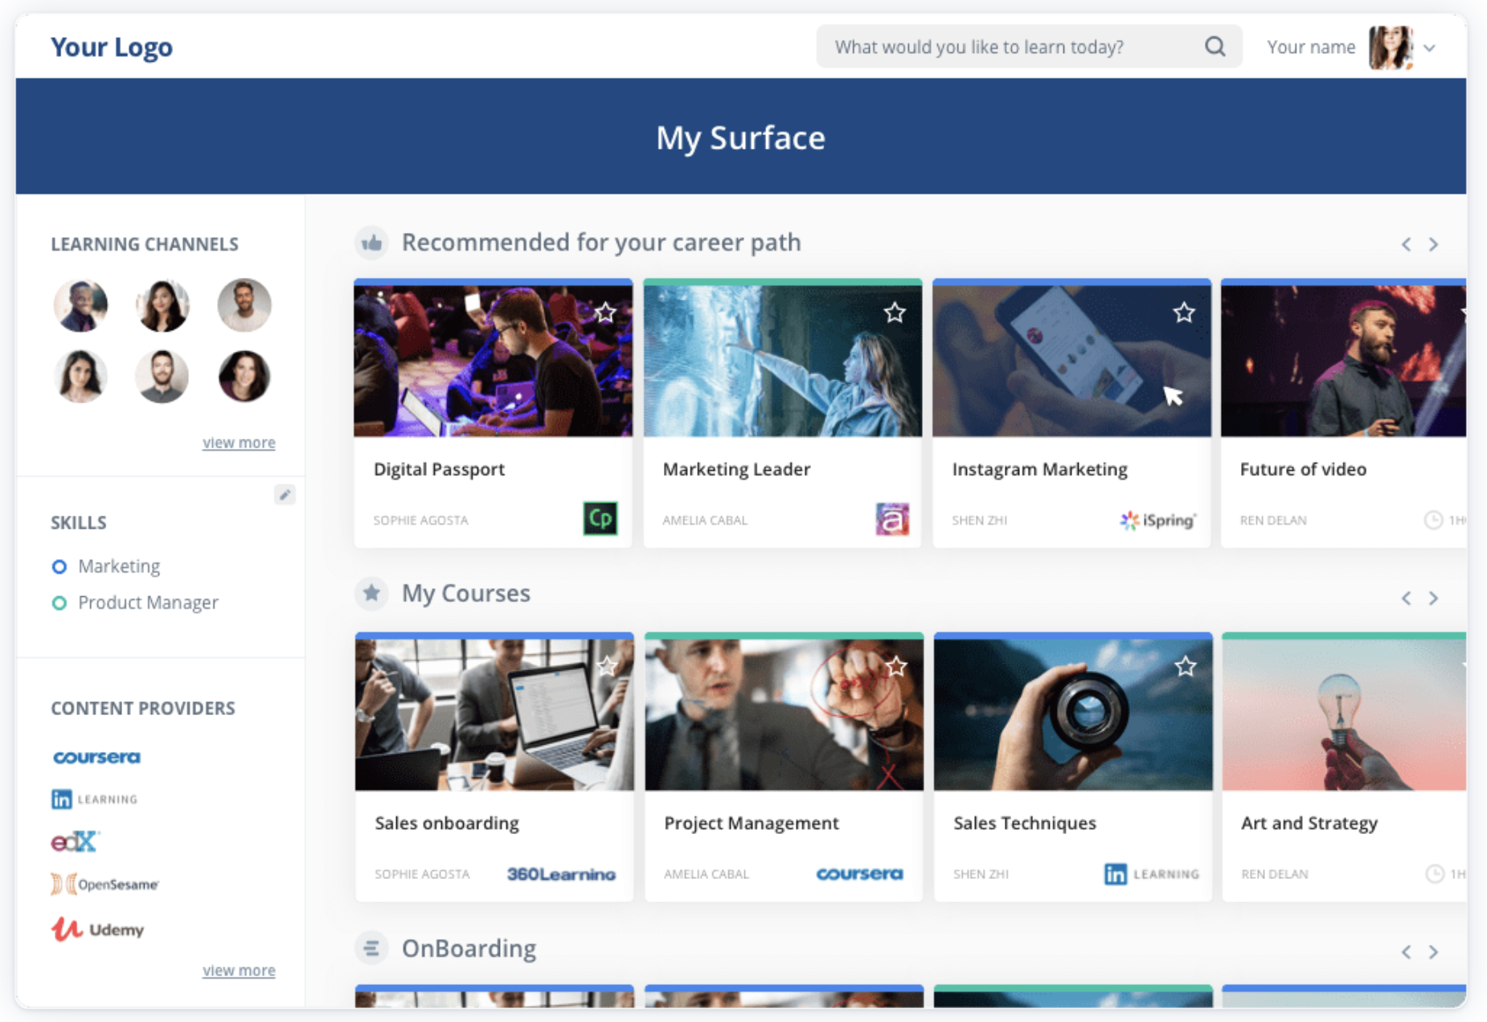Click view more under Content Providers
The image size is (1487, 1022).
pos(239,971)
